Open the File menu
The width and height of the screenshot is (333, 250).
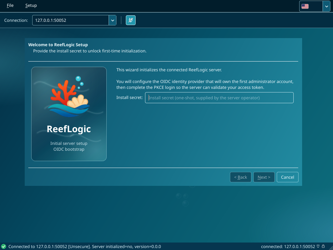10,6
